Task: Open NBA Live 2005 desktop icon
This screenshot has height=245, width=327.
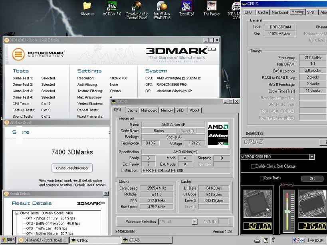Action: click(235, 10)
